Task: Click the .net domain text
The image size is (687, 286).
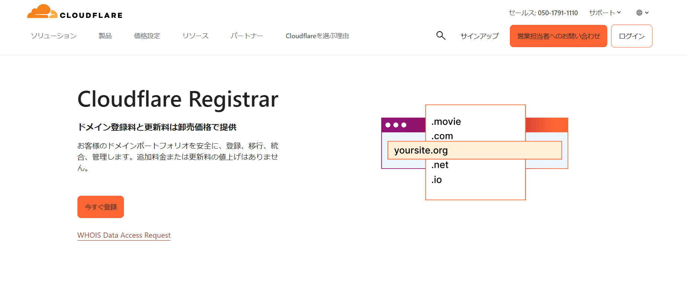Action: [440, 165]
